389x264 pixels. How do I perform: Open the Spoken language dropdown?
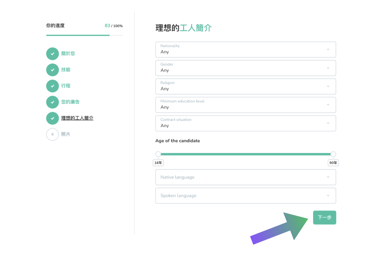pos(245,196)
